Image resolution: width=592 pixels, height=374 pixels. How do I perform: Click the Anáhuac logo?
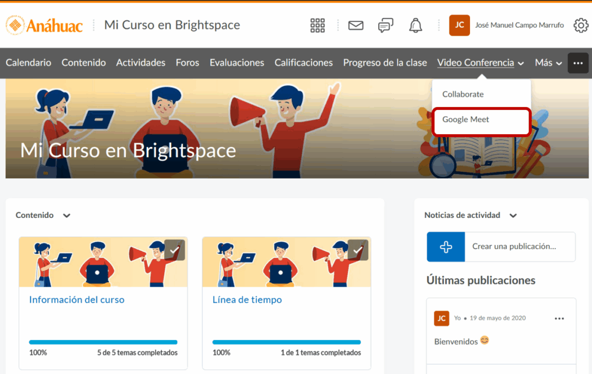(x=45, y=25)
